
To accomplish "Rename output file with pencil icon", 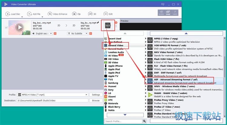I will tap(98, 23).
